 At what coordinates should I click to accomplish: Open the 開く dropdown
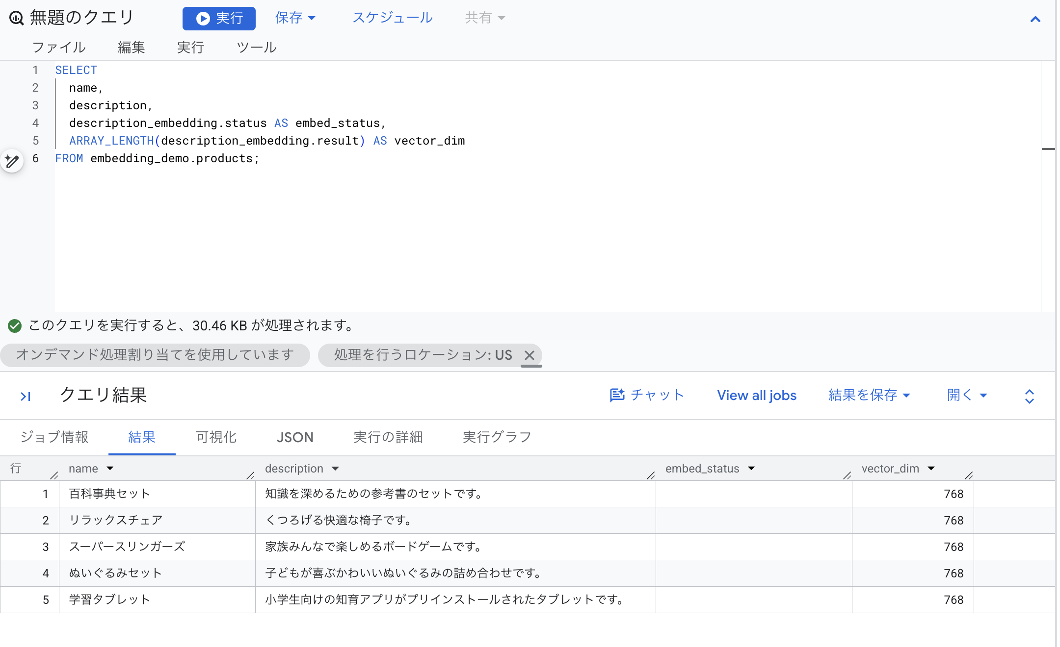pyautogui.click(x=967, y=395)
